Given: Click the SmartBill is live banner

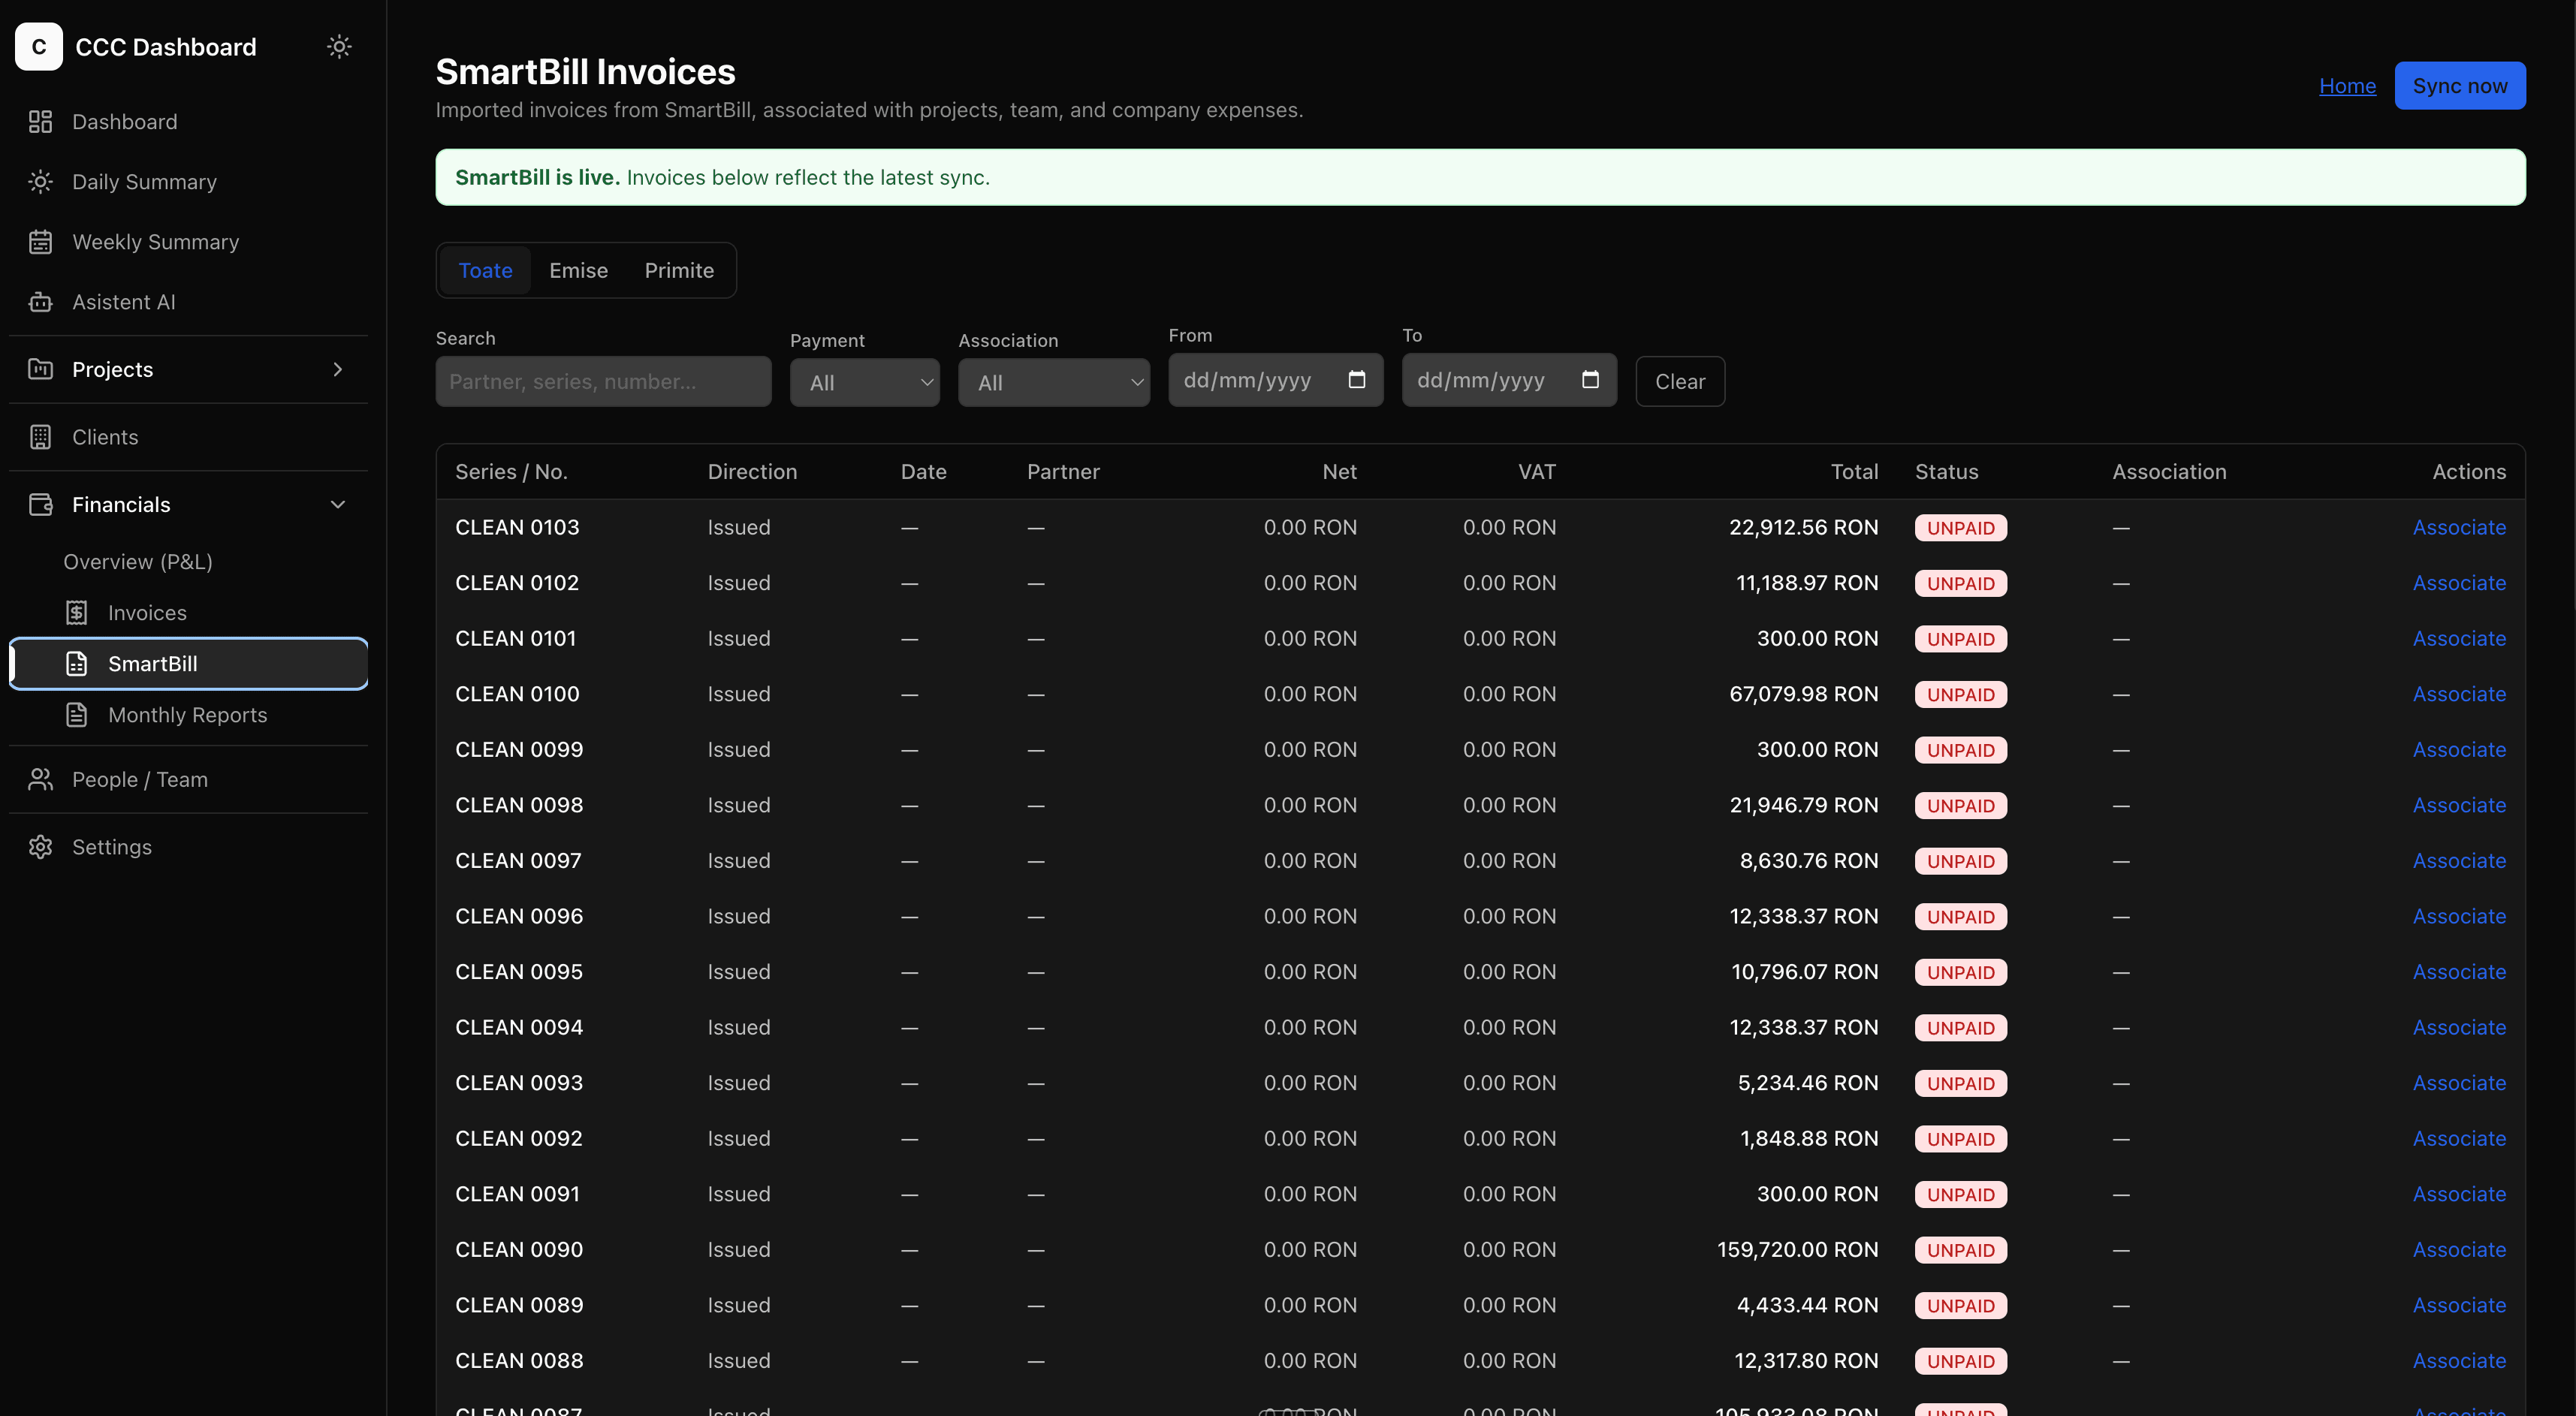Looking at the screenshot, I should (x=1480, y=177).
